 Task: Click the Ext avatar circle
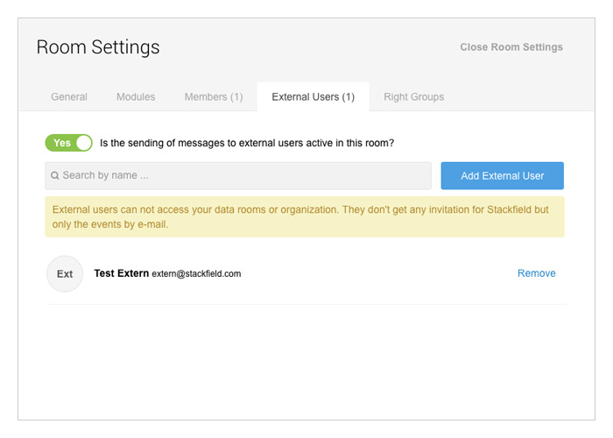click(65, 273)
